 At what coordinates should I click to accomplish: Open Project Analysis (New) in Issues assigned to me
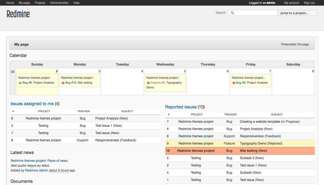(112, 118)
